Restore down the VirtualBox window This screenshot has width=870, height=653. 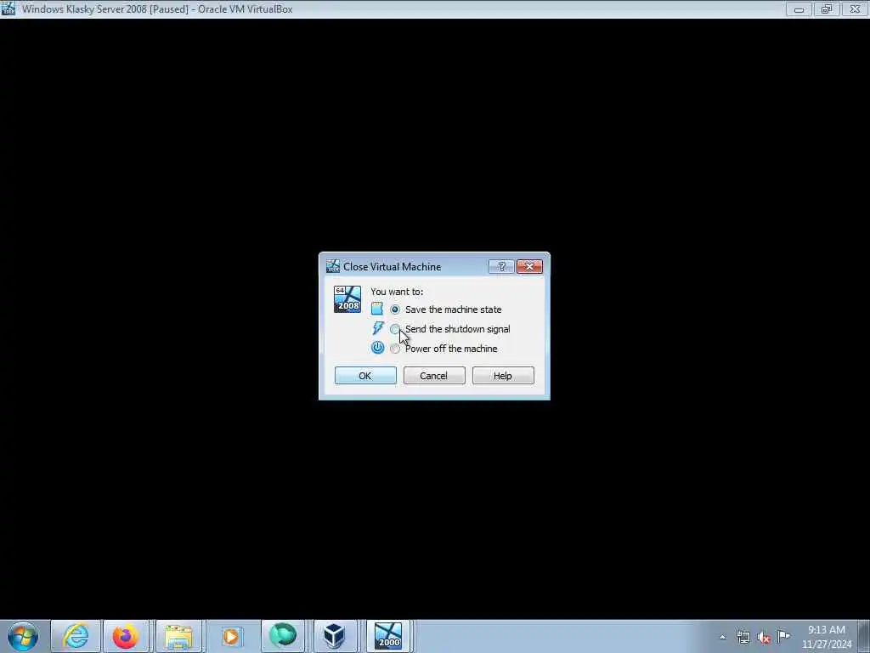827,9
